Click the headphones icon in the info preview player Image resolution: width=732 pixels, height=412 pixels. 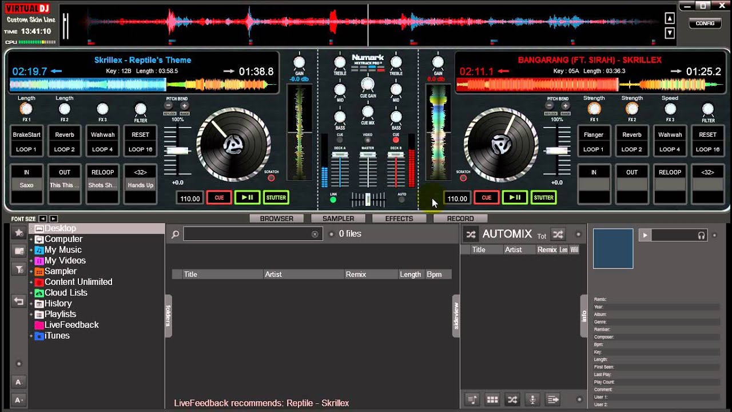pos(701,235)
